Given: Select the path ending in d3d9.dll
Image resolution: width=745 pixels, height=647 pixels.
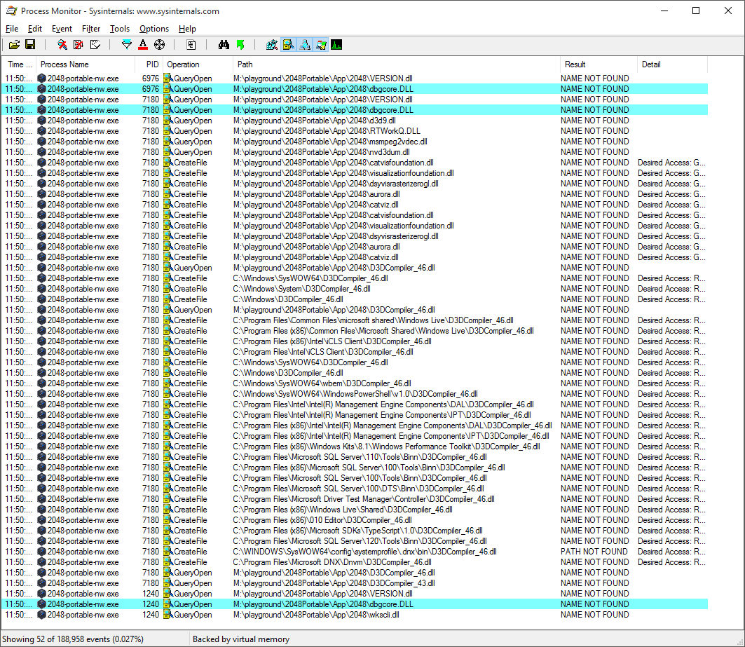Looking at the screenshot, I should [315, 121].
